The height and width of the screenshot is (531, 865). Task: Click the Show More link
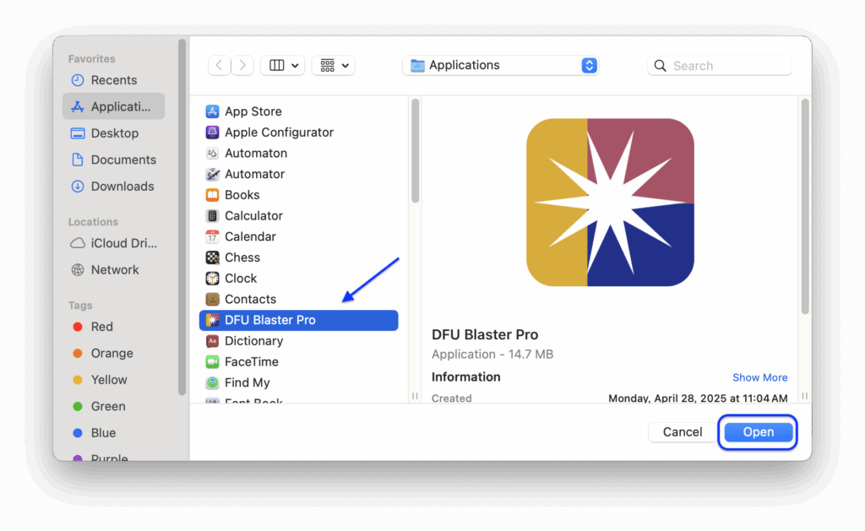[759, 377]
